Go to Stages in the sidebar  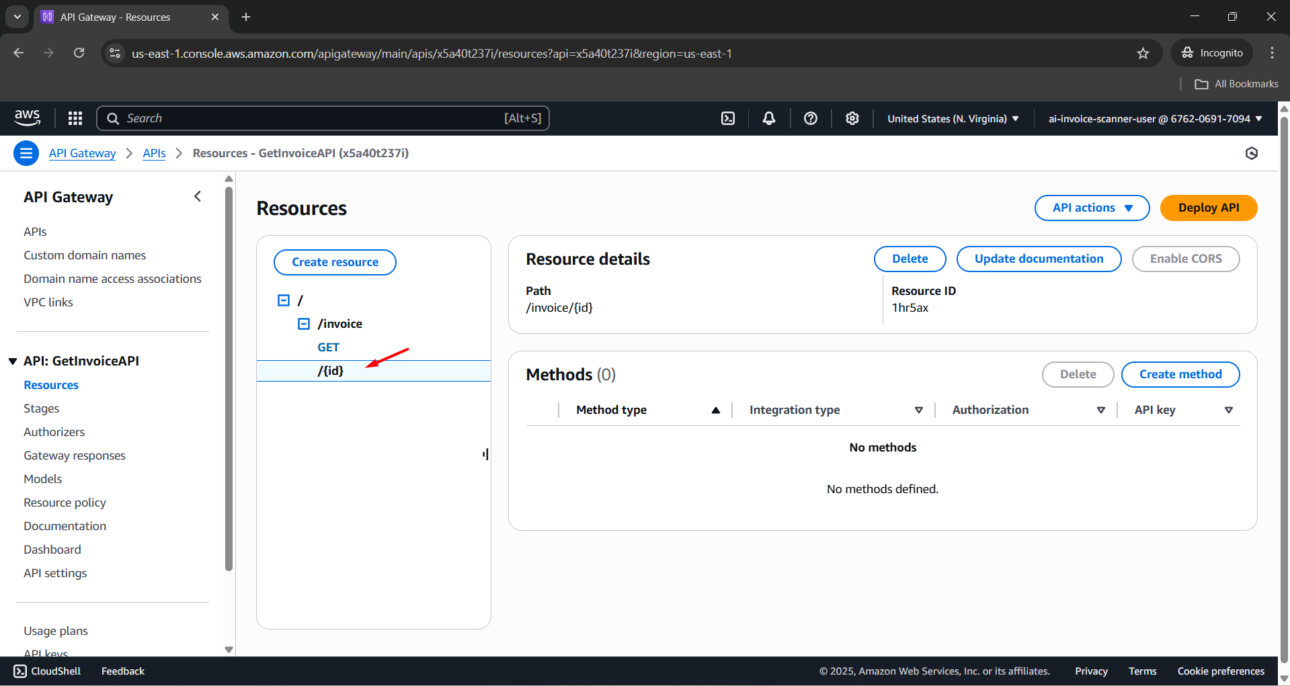(41, 409)
